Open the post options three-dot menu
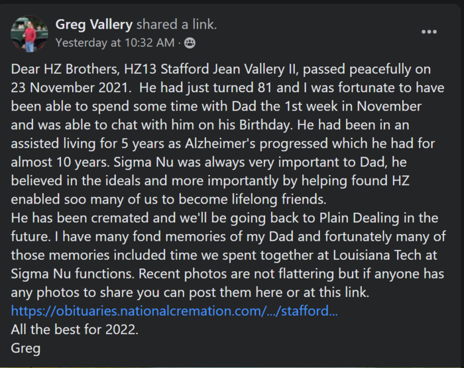The height and width of the screenshot is (368, 464). (429, 32)
